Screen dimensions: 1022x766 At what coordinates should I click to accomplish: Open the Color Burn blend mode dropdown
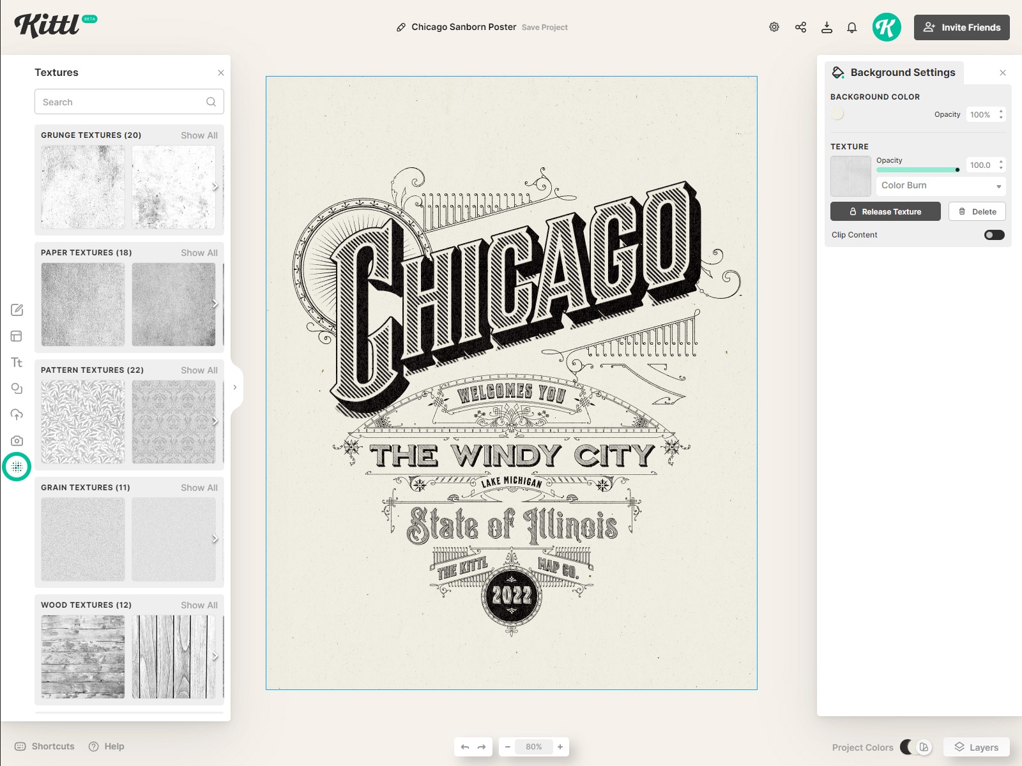(940, 186)
